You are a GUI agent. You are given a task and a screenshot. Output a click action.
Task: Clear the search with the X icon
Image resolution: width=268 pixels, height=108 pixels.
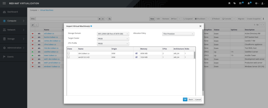[x=99, y=19]
